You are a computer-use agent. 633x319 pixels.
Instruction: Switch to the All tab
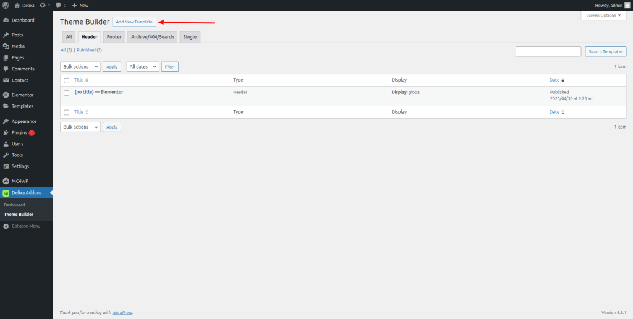click(69, 36)
